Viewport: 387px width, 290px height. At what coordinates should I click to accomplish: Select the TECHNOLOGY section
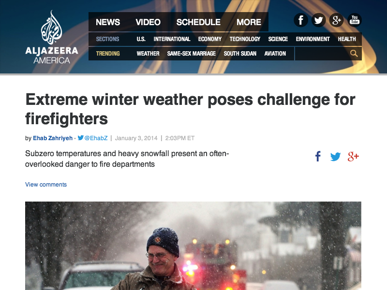[245, 39]
